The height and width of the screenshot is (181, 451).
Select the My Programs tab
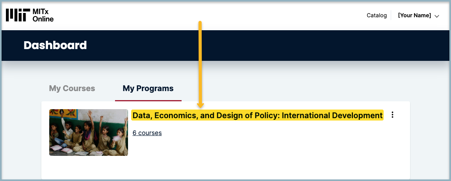[148, 88]
